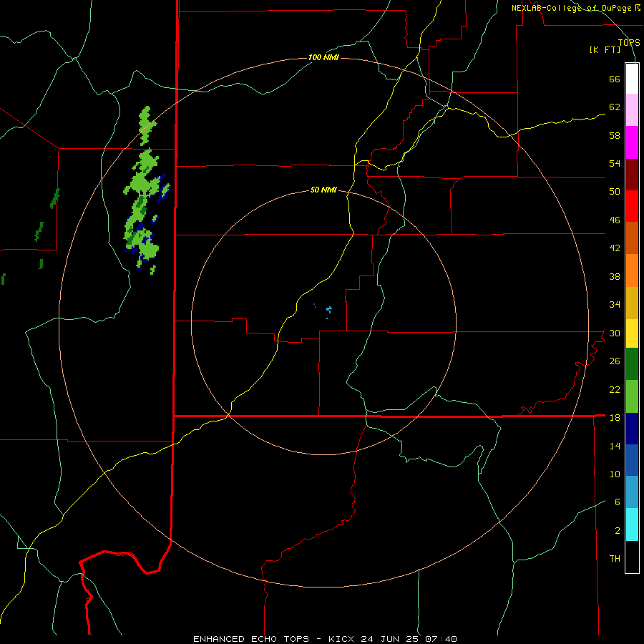Click the 100 NMI range ring label
Screen dimensions: 644x644
[323, 57]
